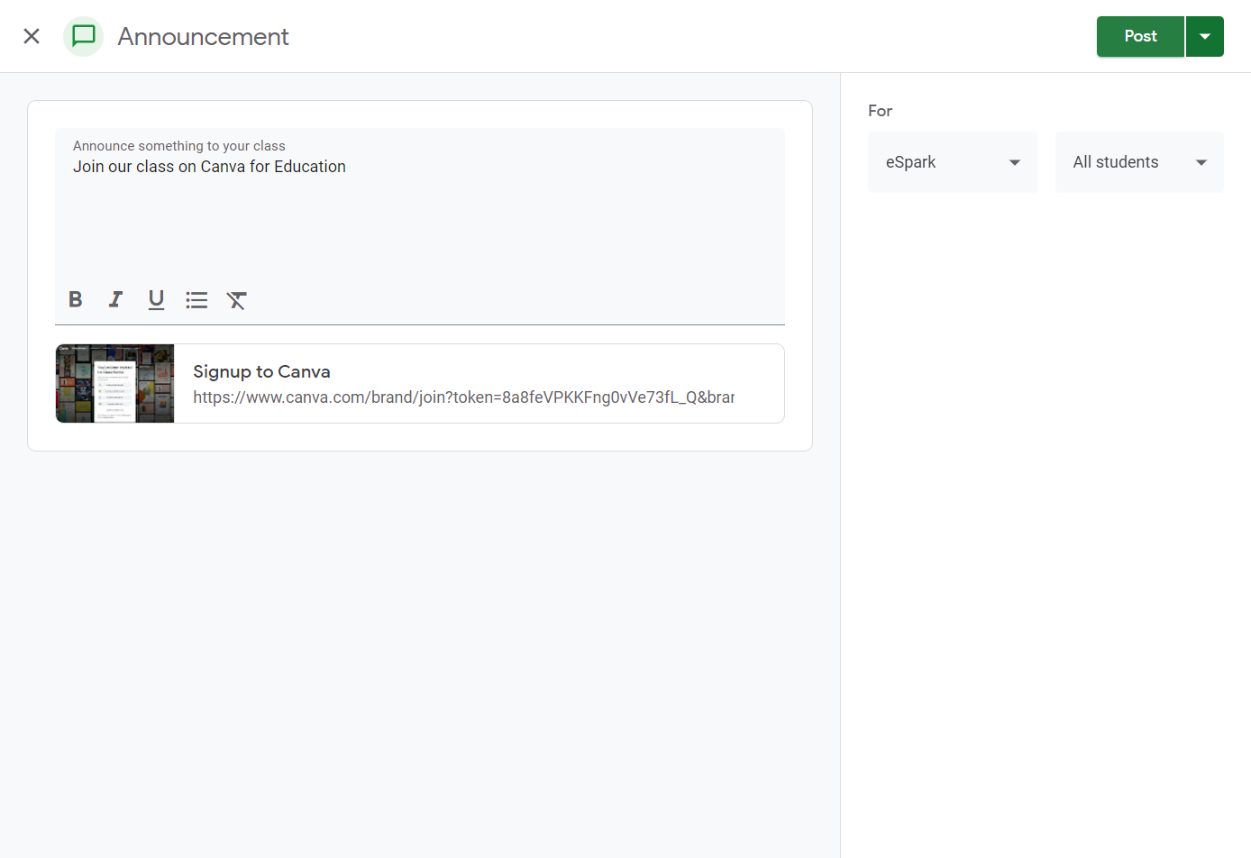Click the canva.com join URL text
1251x858 pixels.
463,397
